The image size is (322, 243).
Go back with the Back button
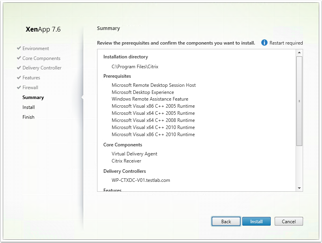point(226,221)
